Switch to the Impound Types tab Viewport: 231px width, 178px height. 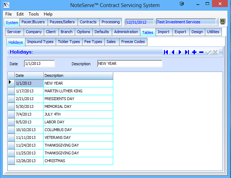pos(40,42)
